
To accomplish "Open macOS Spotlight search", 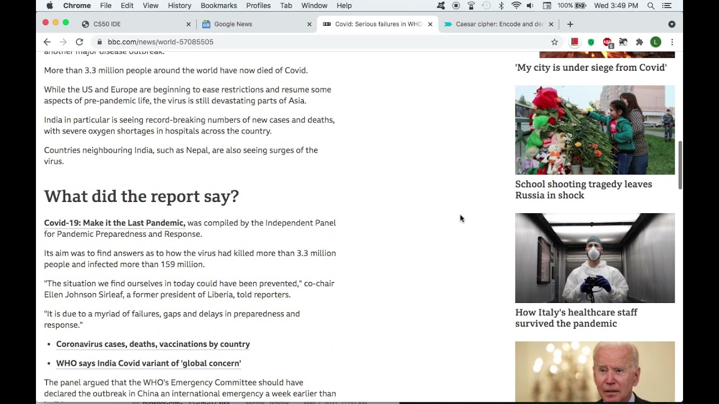I will [650, 6].
